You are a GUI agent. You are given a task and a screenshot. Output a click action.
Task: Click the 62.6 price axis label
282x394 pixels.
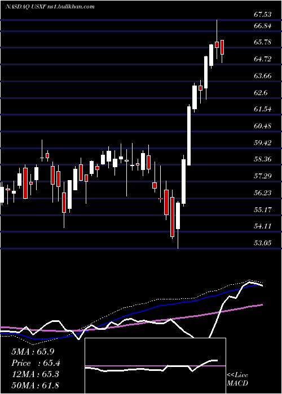261,93
